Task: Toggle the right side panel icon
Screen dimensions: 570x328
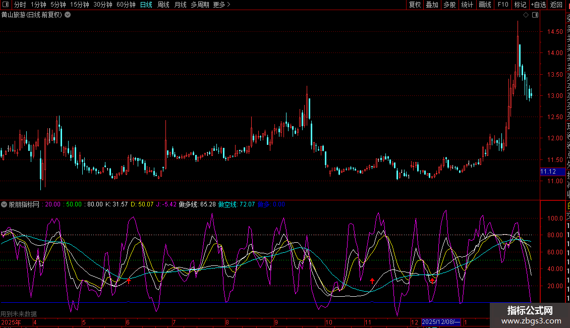Action: [535, 15]
